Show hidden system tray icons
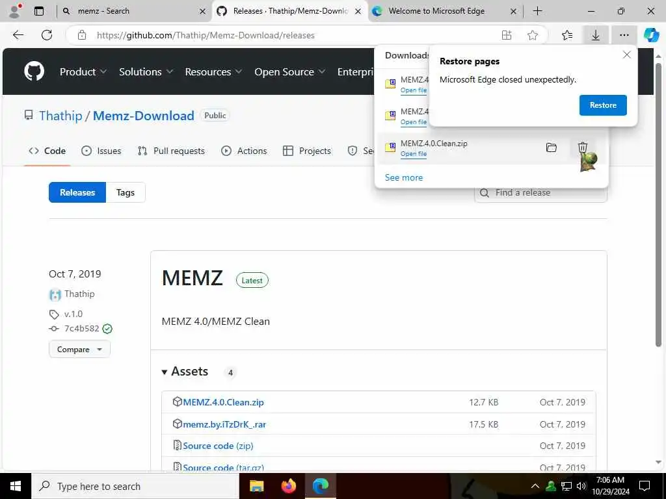 click(535, 486)
